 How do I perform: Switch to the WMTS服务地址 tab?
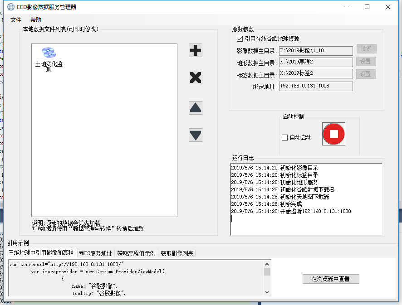point(95,253)
